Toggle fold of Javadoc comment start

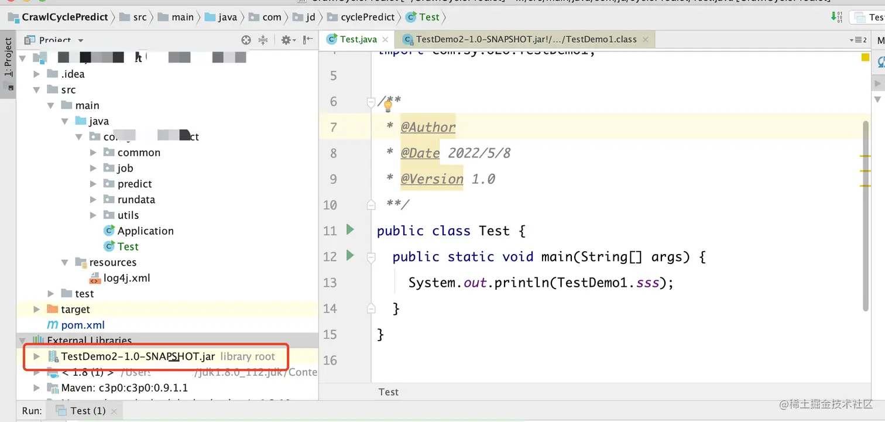pos(371,102)
